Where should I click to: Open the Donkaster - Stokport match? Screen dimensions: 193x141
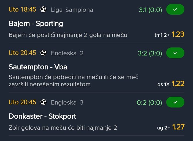point(42,116)
